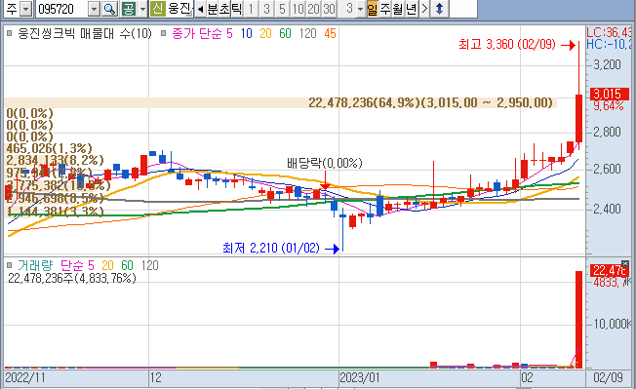Image resolution: width=636 pixels, height=389 pixels.
Task: Click the green 신 badge icon
Action: [x=157, y=9]
